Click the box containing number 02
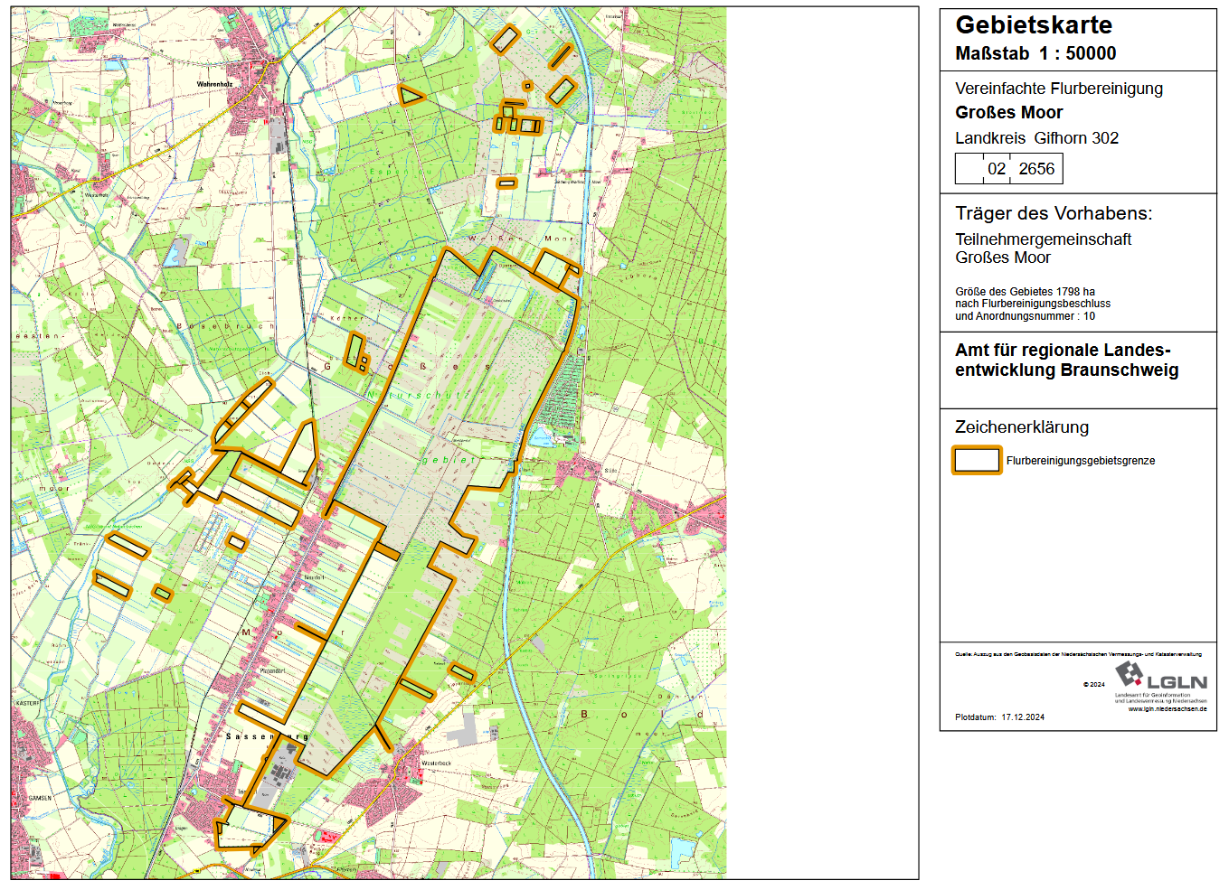Image resolution: width=1229 pixels, height=890 pixels. 996,169
